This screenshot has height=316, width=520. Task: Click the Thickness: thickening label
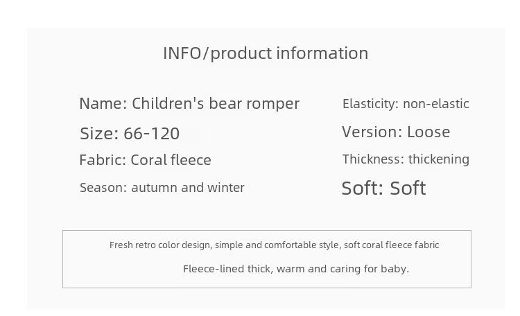pos(406,159)
